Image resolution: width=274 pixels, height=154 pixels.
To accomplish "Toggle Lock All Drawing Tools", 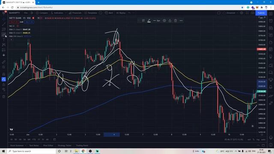I will (4, 85).
